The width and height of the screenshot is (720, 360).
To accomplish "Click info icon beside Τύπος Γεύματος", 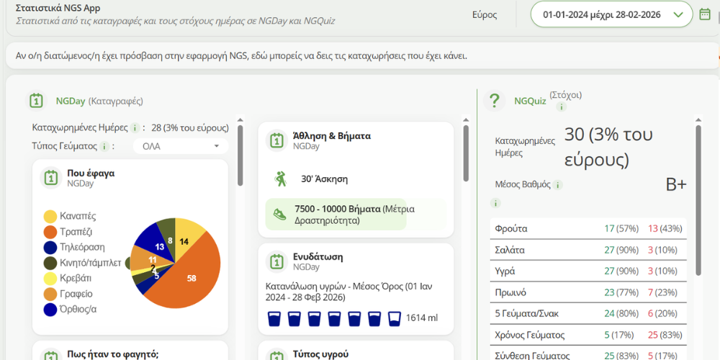I will pos(104,147).
